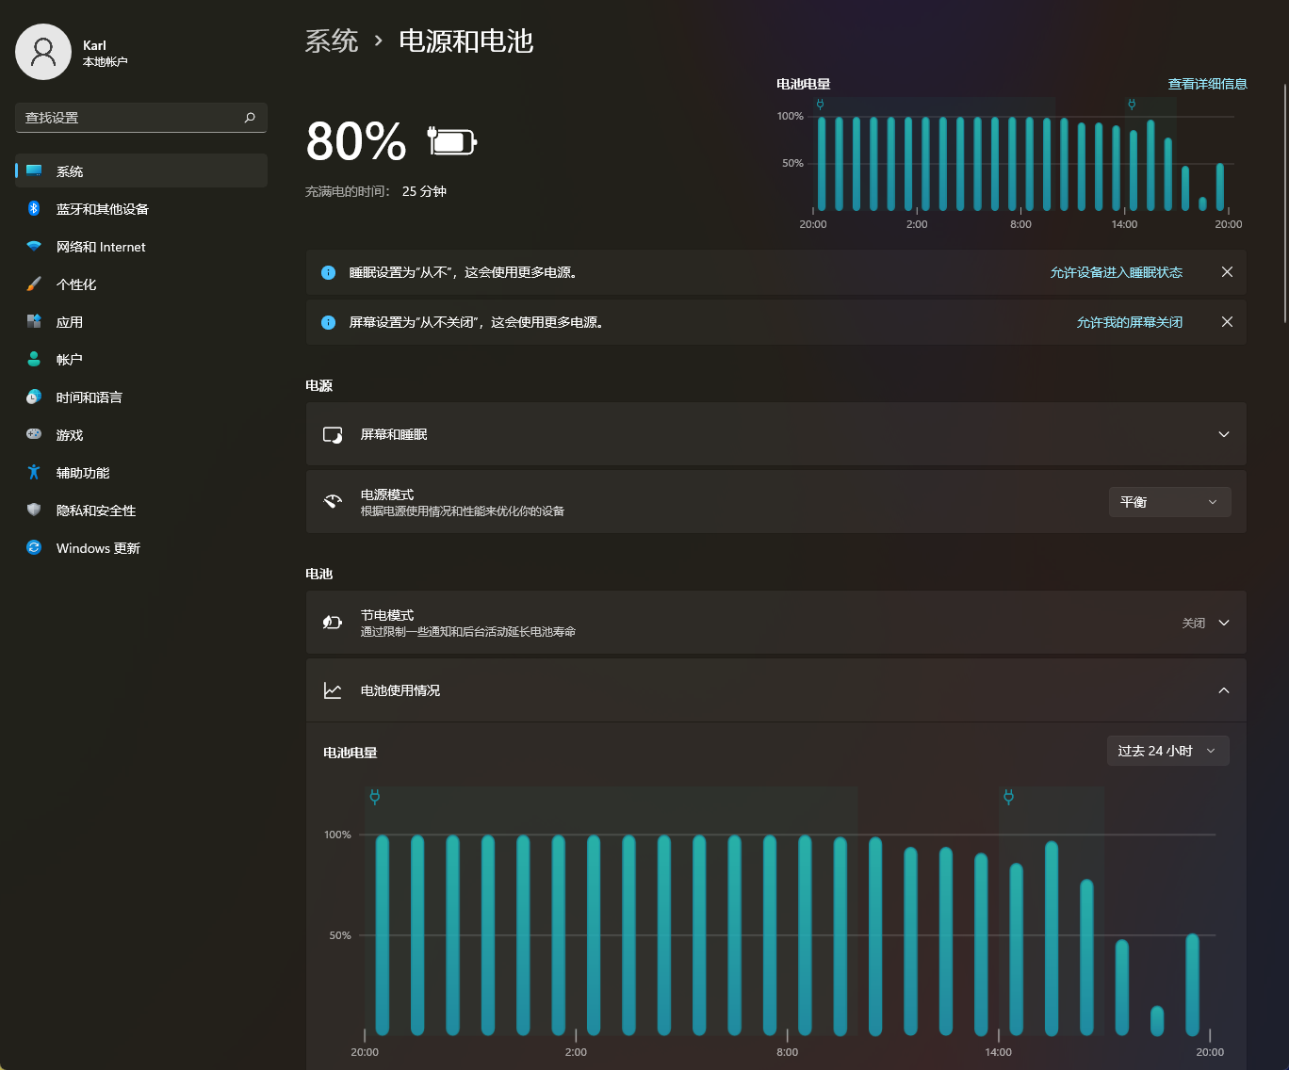Click the user avatar for Karl

coord(43,52)
